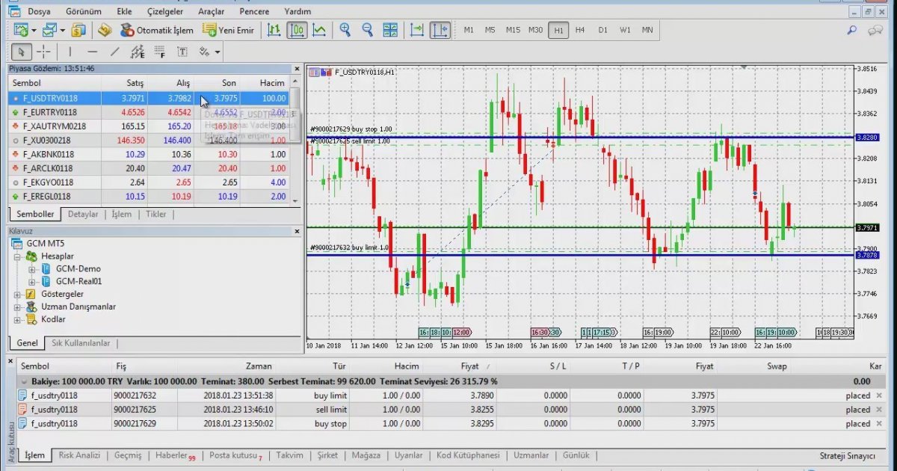Image resolution: width=897 pixels, height=471 pixels.
Task: Toggle Otomatik İşlem algo trading
Action: (x=156, y=30)
